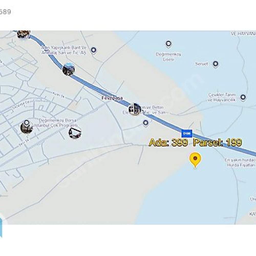Select the Çevikler Tarım ve Hayvancılık pin
The width and height of the screenshot is (256, 256).
pyautogui.click(x=243, y=97)
